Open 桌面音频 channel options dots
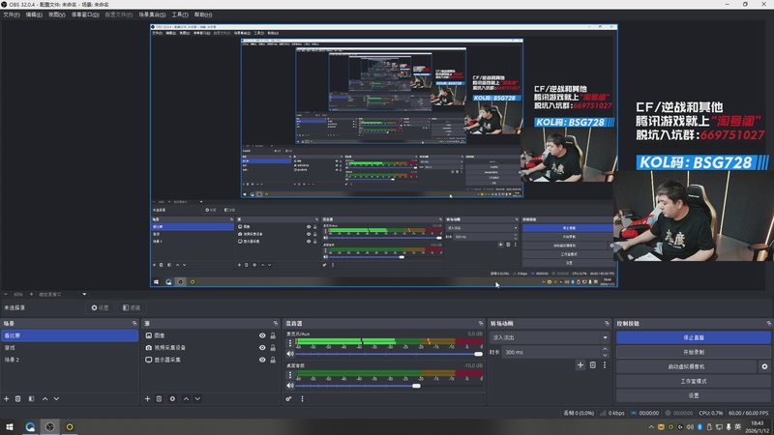The image size is (774, 435). (x=290, y=375)
